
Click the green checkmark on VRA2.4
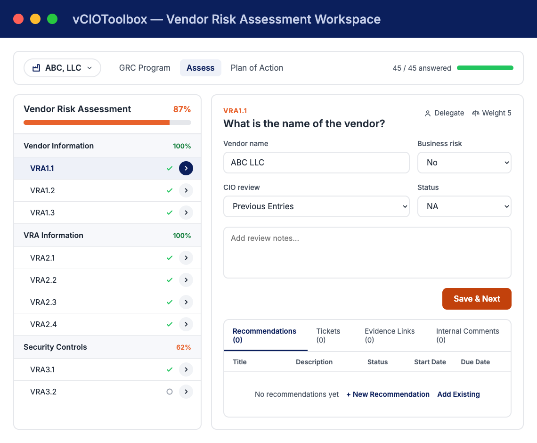point(170,324)
